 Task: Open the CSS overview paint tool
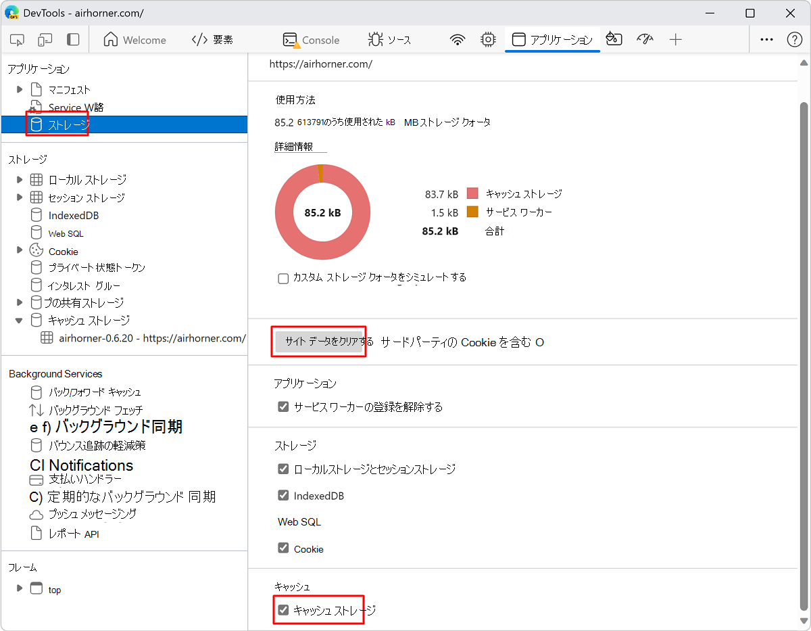point(614,40)
